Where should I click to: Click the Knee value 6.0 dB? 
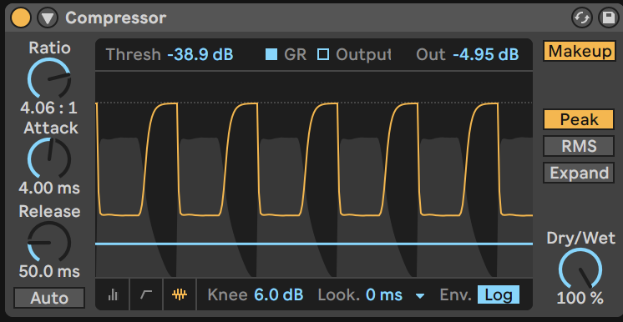click(279, 295)
